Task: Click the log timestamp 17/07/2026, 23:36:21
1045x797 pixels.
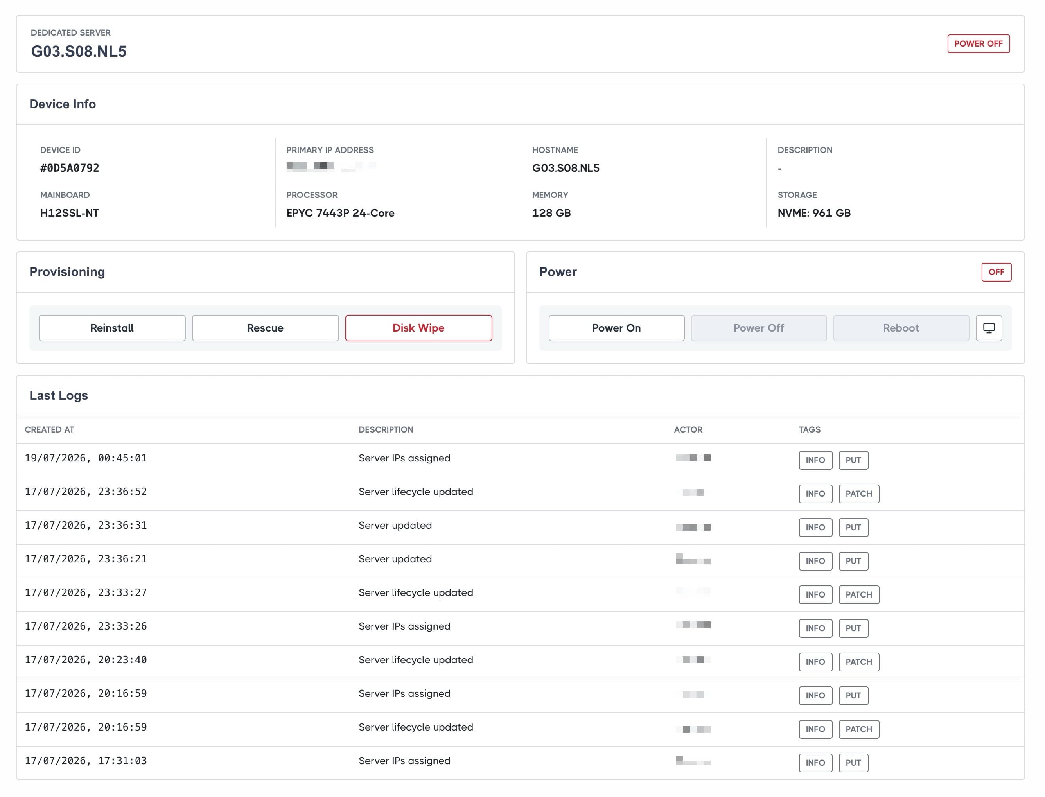Action: point(86,559)
